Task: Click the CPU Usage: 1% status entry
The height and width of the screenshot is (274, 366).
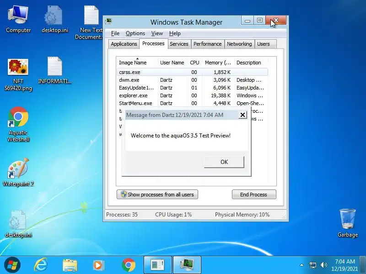Action: tap(173, 215)
